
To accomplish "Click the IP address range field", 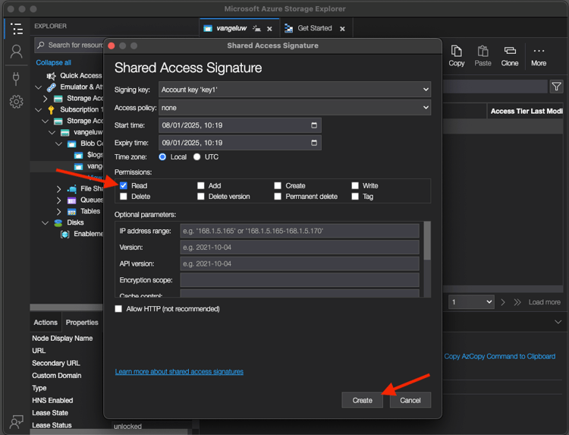I will [x=299, y=231].
